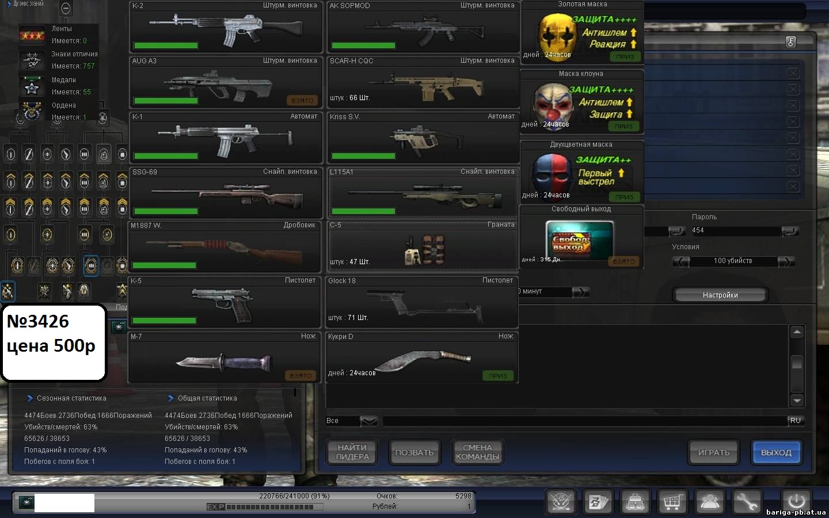Click the EXP progress bar
Image resolution: width=829 pixels, height=518 pixels.
click(265, 507)
